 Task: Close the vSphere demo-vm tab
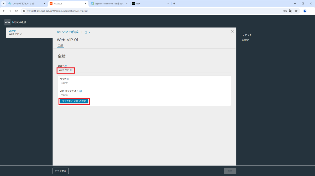127,3
